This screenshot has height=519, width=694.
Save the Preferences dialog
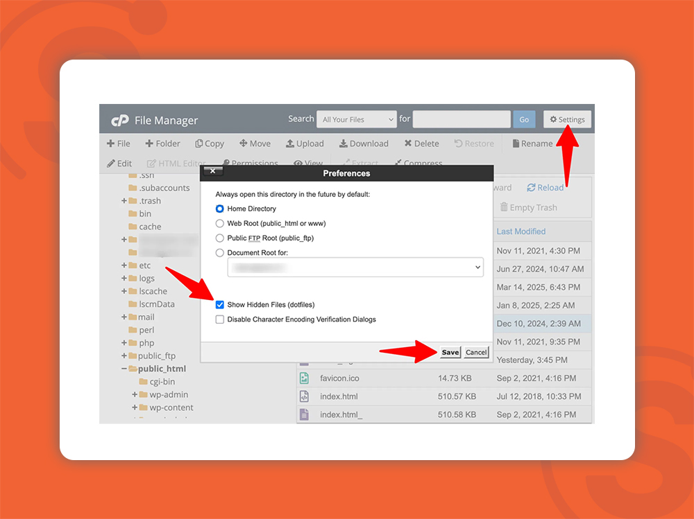(x=450, y=352)
